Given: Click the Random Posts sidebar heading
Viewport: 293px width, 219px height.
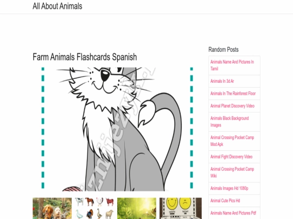Looking at the screenshot, I should [224, 50].
